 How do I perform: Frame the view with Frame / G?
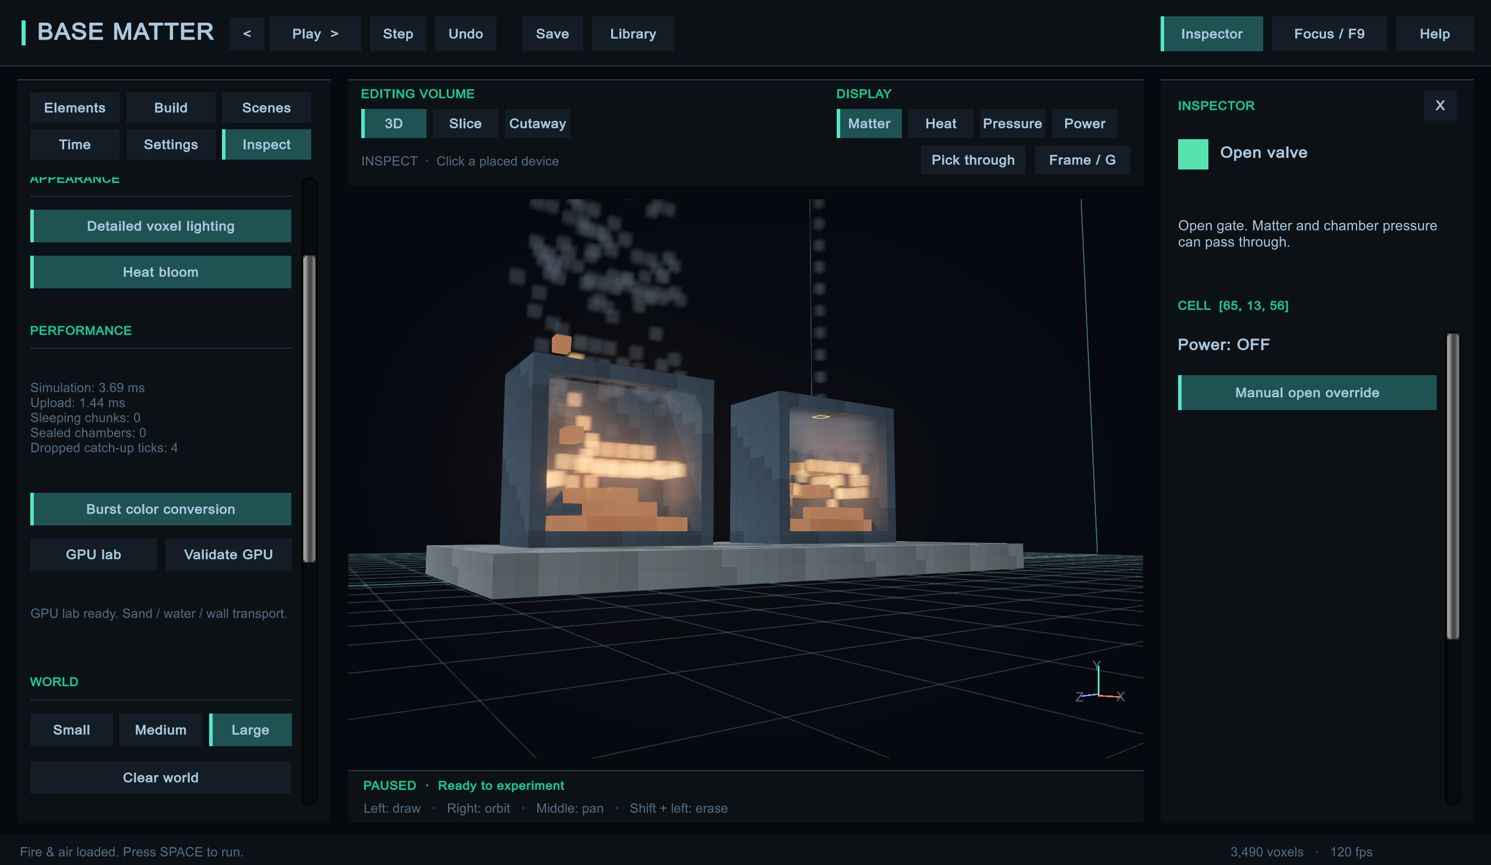click(1082, 160)
